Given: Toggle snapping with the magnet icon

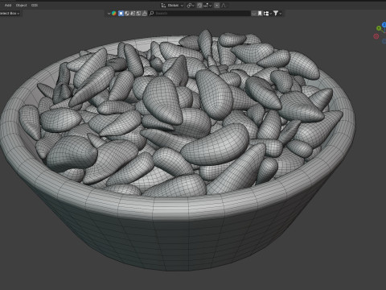Looking at the screenshot, I should (x=199, y=5).
